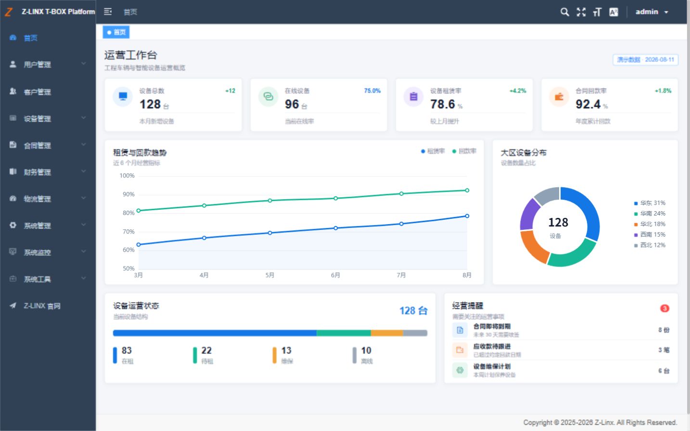Click the 演示数据 2026-08-11 badge

[645, 60]
